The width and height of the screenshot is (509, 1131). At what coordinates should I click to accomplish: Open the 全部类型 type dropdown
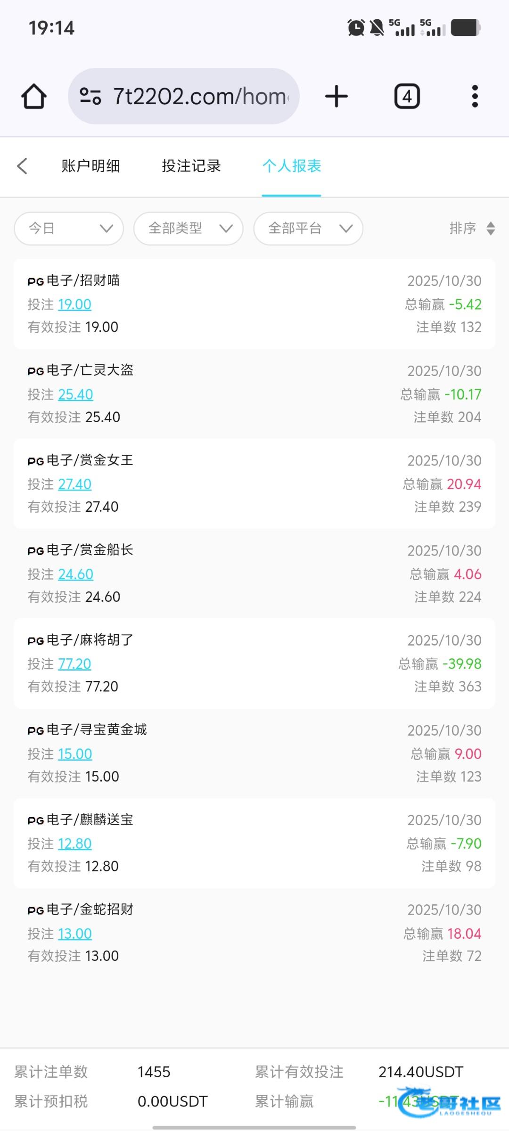click(x=189, y=229)
